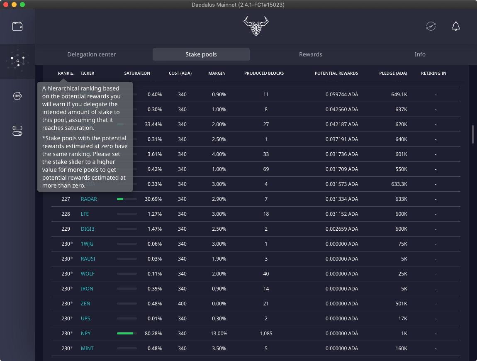Click the 69 produced blocks value
The width and height of the screenshot is (477, 361).
click(266, 169)
